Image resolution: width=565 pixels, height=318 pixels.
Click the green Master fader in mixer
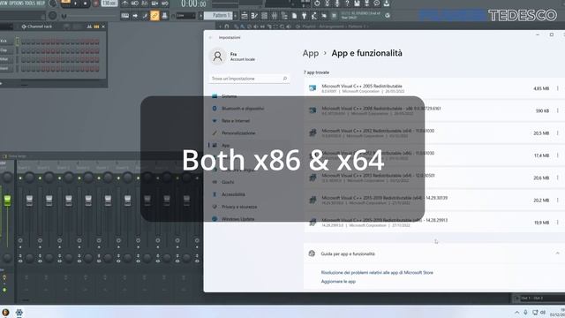pos(7,201)
